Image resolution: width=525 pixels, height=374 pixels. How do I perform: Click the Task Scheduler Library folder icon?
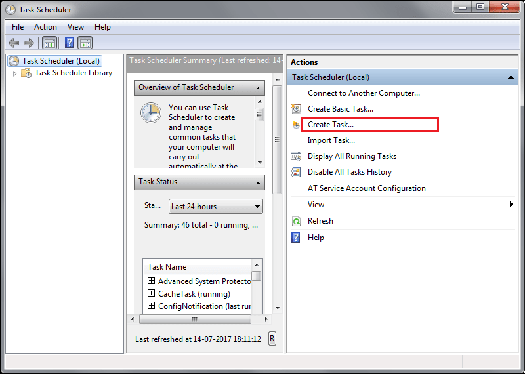coord(26,73)
